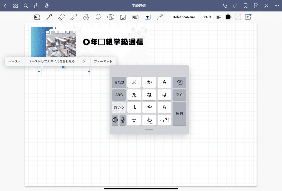
Task: Open text alignment options
Action: tap(219, 17)
